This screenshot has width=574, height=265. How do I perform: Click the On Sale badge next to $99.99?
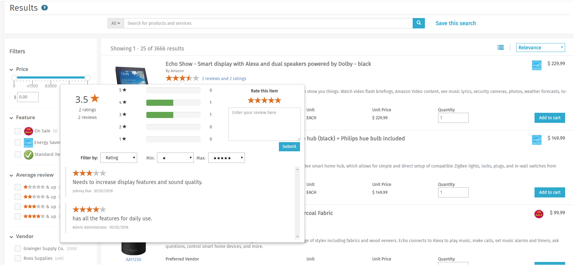tap(539, 214)
